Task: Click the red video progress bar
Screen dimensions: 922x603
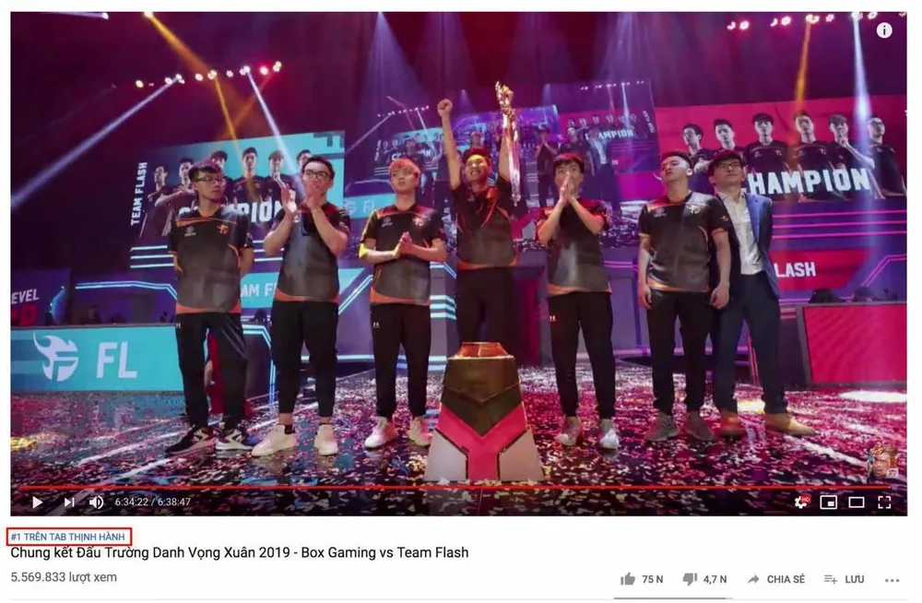Action: tap(453, 488)
